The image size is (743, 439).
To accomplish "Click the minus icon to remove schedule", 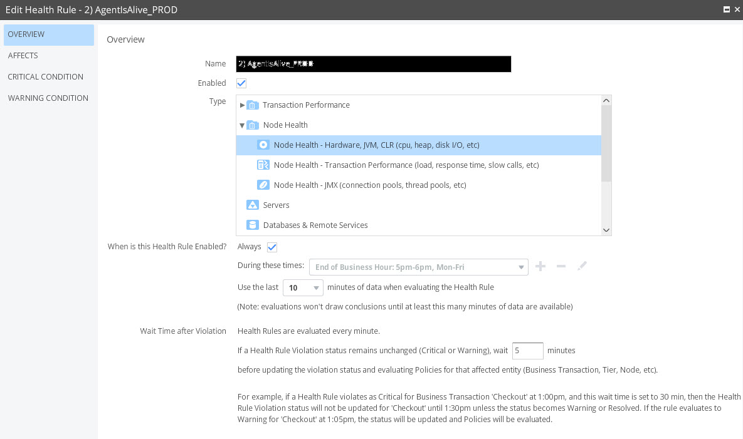I will (561, 267).
